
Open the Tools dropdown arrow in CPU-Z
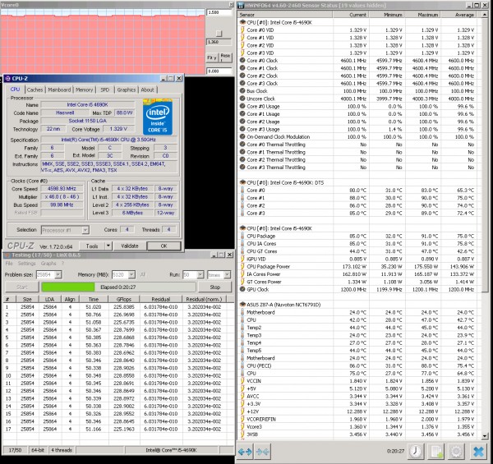pos(108,246)
